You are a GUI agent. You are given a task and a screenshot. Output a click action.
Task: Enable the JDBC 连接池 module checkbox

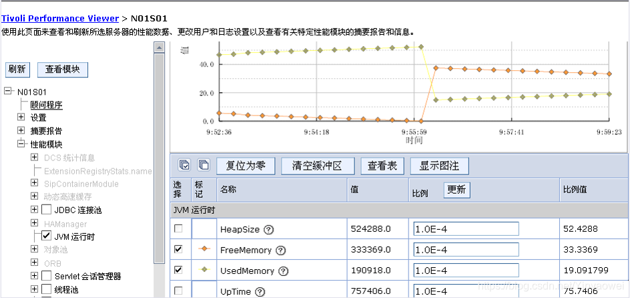click(47, 210)
